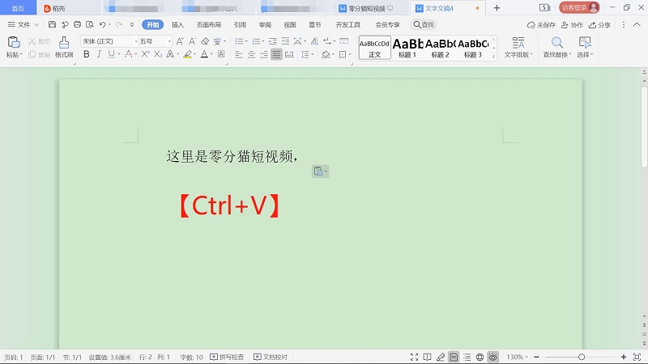Click the zoom slider in status bar
This screenshot has height=364, width=648.
click(582, 357)
